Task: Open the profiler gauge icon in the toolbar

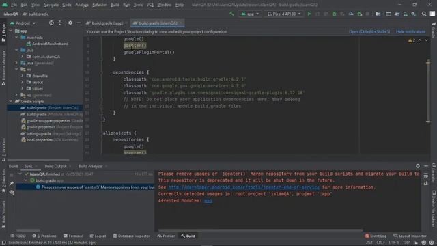Action: click(351, 14)
